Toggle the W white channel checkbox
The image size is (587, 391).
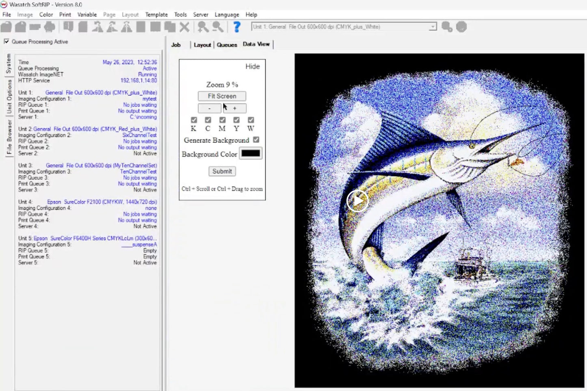tap(251, 120)
